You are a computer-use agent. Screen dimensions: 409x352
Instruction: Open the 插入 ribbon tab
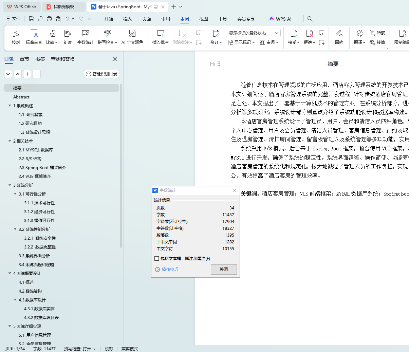pos(128,19)
